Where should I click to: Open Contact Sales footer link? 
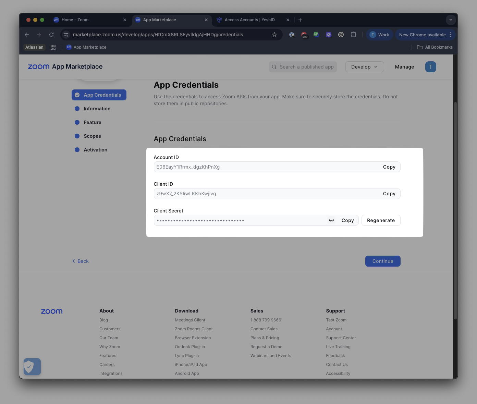(x=264, y=329)
